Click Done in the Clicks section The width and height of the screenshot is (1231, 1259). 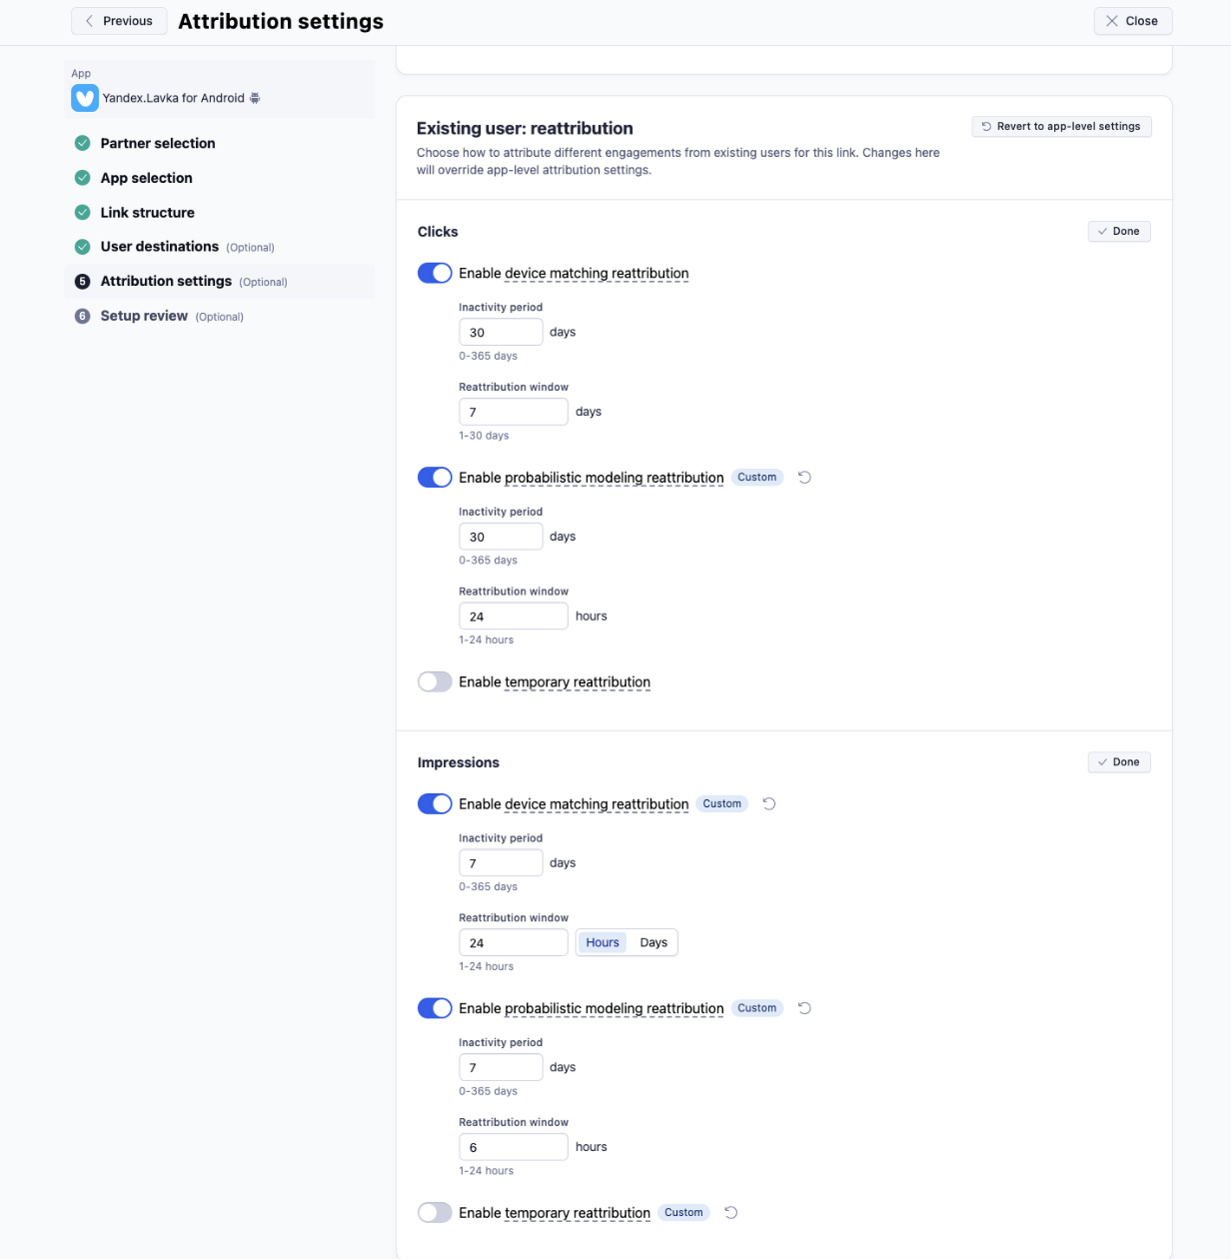click(x=1119, y=232)
